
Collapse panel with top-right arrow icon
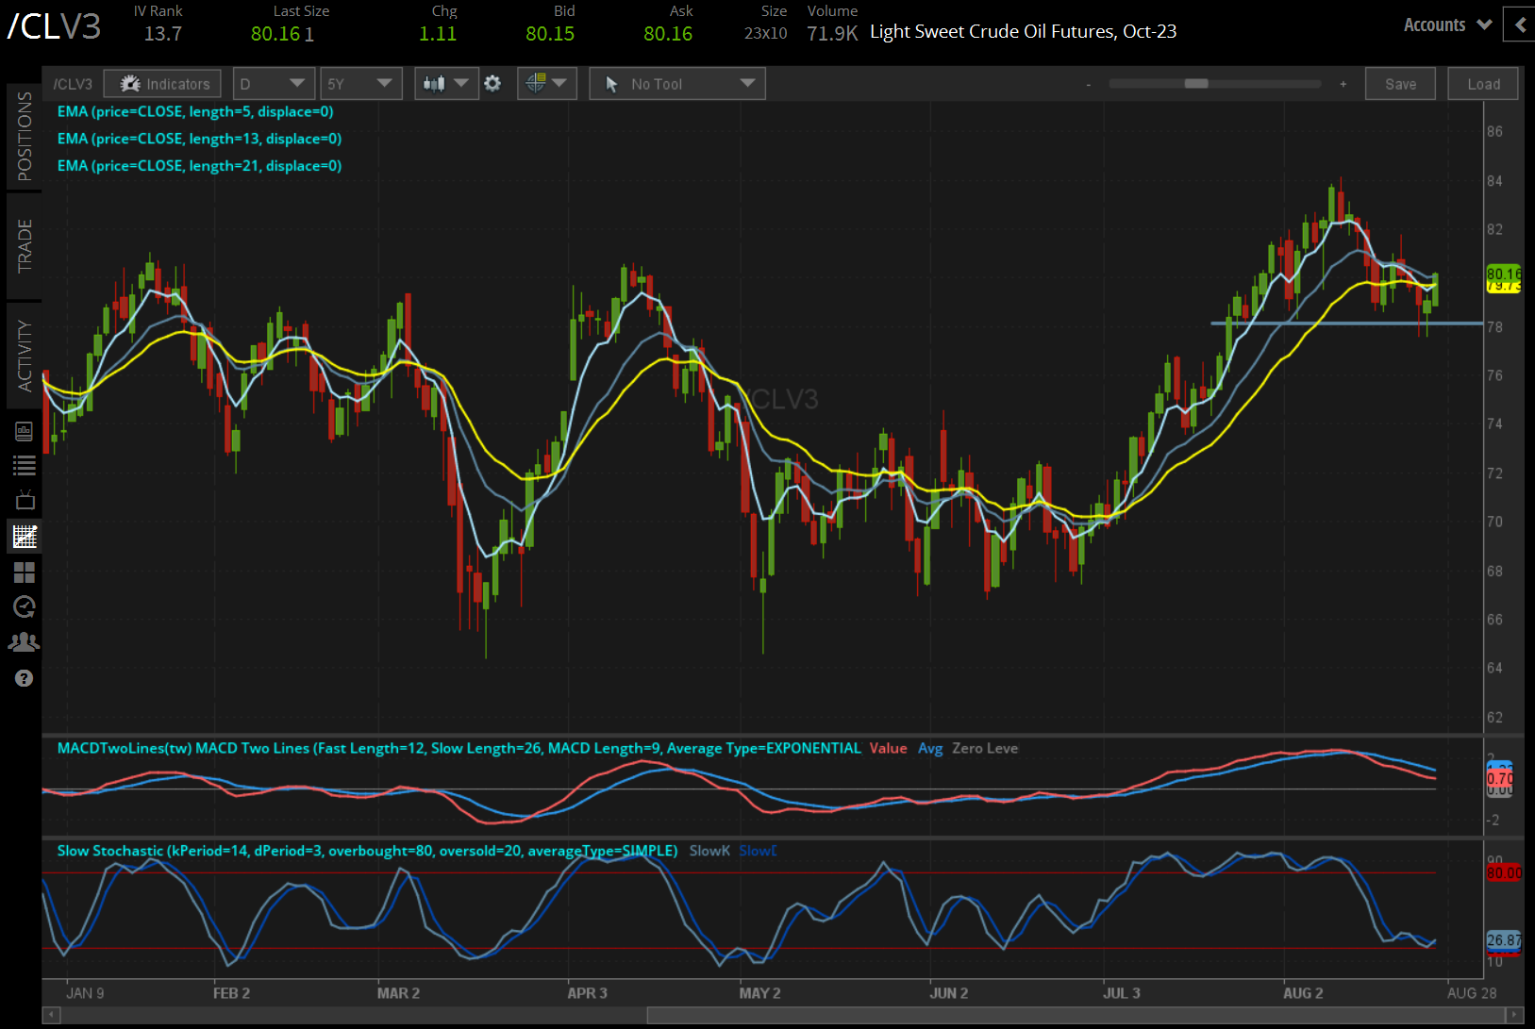coord(1519,25)
